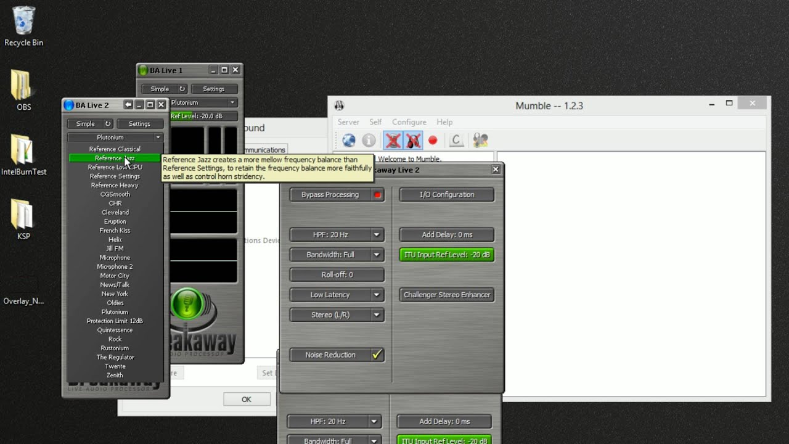
Task: Select Protection Limit 12dB preset
Action: tap(115, 321)
